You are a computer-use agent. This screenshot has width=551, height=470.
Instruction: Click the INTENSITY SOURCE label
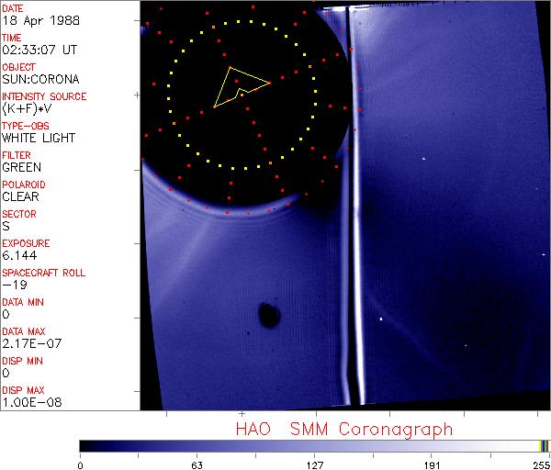[x=44, y=96]
